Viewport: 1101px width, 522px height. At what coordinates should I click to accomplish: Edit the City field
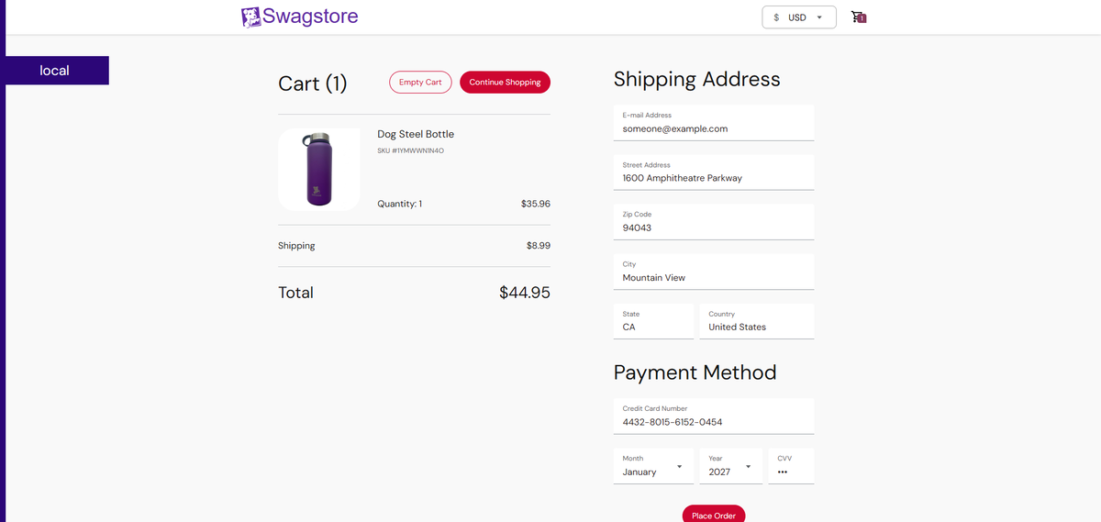[x=714, y=272]
